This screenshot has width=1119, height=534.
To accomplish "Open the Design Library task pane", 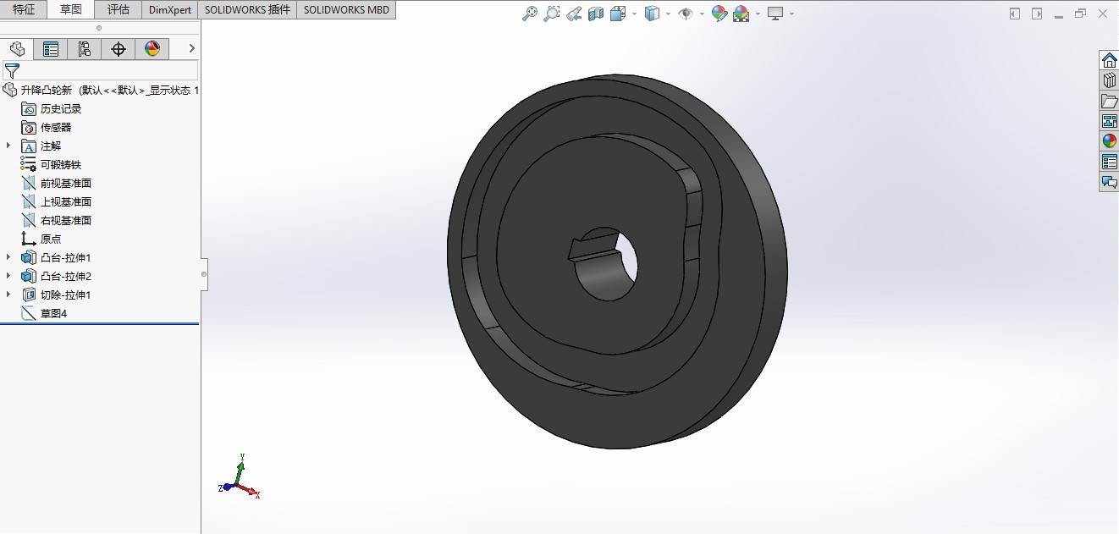I will [x=1109, y=80].
